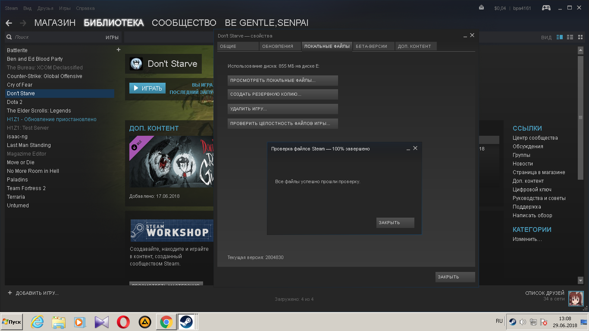Click ПРОСМОТРЕТЬ ЛОКАЛЬНЫЕ ФАЙЛЫ button
This screenshot has width=589, height=331.
[282, 81]
